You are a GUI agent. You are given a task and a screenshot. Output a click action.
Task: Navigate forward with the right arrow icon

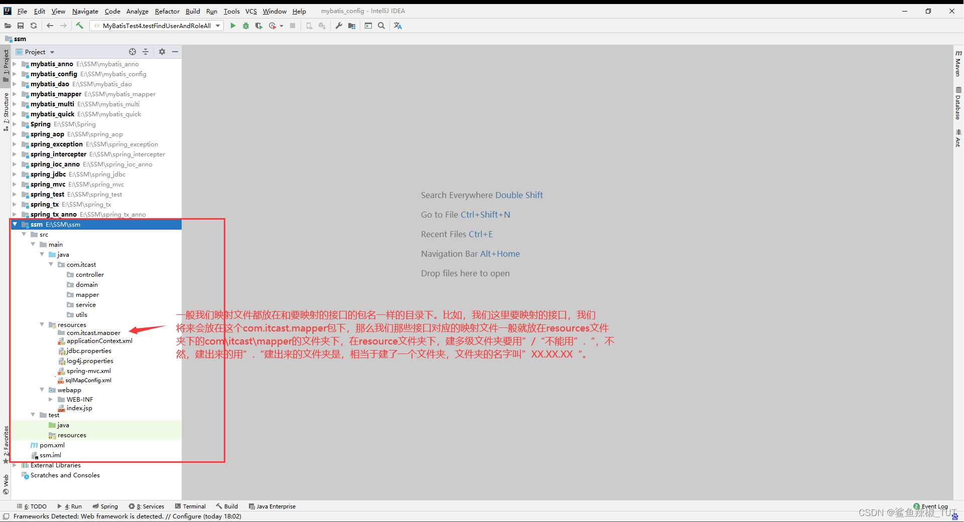[x=63, y=26]
